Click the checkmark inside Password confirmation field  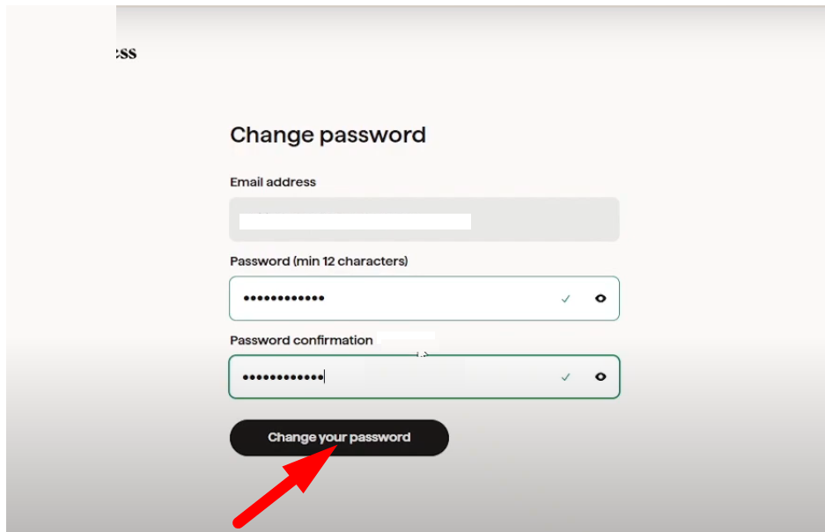coord(565,377)
